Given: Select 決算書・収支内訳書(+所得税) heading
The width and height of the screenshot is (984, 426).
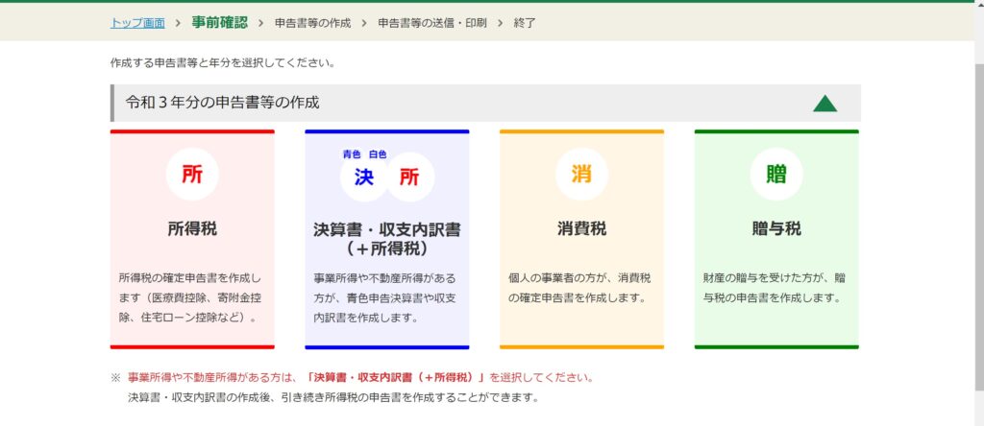Looking at the screenshot, I should pos(386,239).
